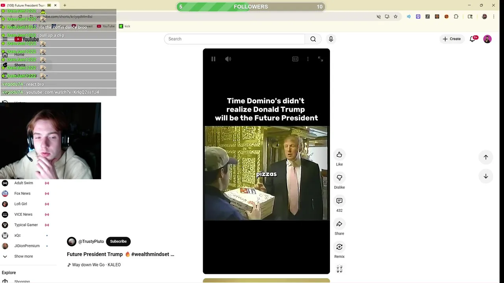This screenshot has width=504, height=283.
Task: Click the Followers goal progress bar
Action: [x=250, y=7]
